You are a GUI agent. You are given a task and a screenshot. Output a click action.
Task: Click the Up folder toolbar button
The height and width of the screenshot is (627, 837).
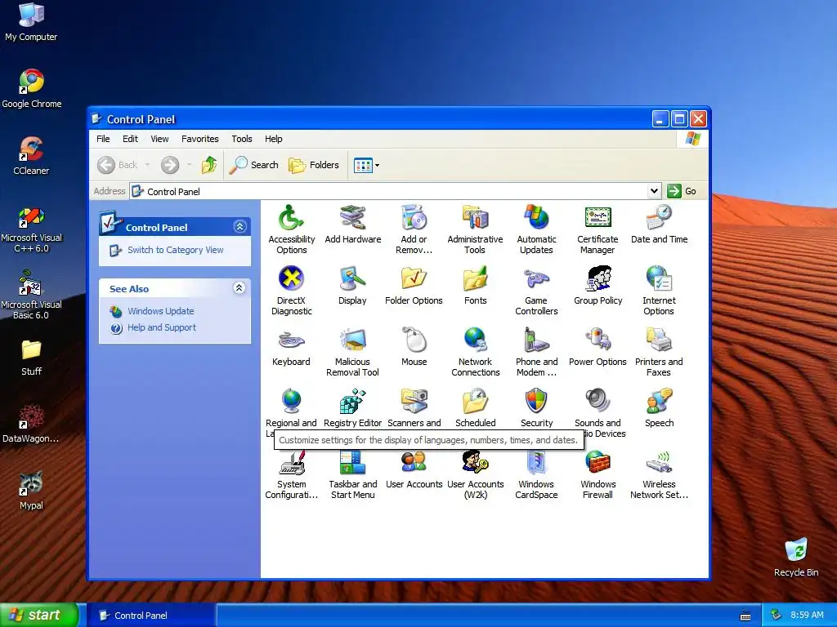pyautogui.click(x=209, y=165)
